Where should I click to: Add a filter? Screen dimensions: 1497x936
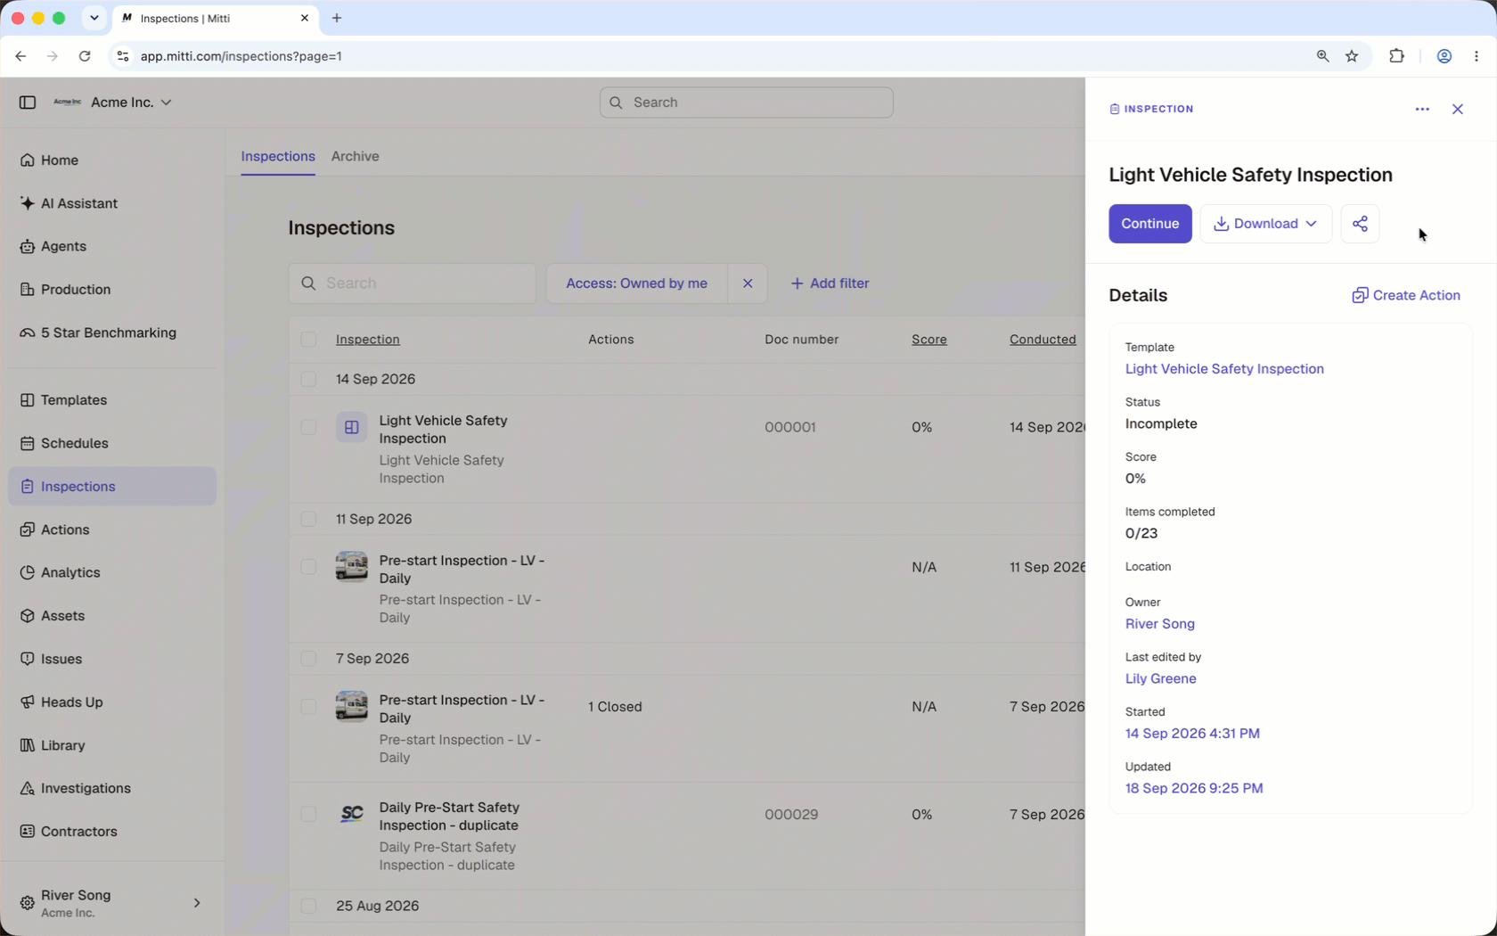pos(830,283)
